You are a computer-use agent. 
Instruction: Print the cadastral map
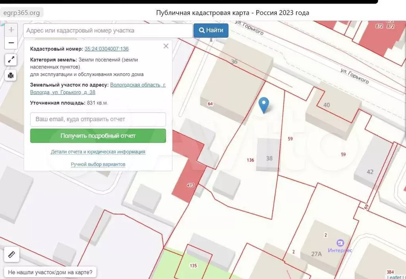coord(11,75)
